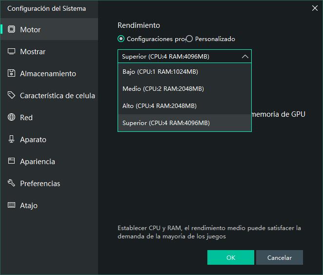Collapse the performance dropdown with the chevron
This screenshot has width=323, height=275.
tap(245, 57)
